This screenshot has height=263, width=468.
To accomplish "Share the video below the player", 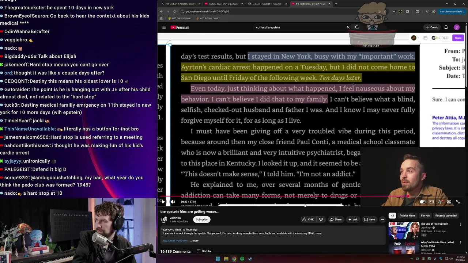I will coord(335,220).
